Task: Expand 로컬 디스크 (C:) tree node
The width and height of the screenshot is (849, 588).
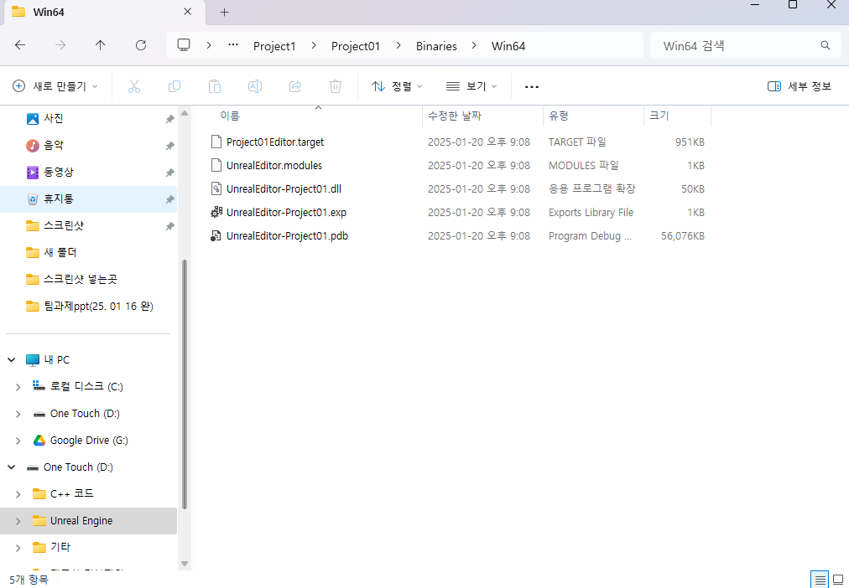Action: [18, 387]
